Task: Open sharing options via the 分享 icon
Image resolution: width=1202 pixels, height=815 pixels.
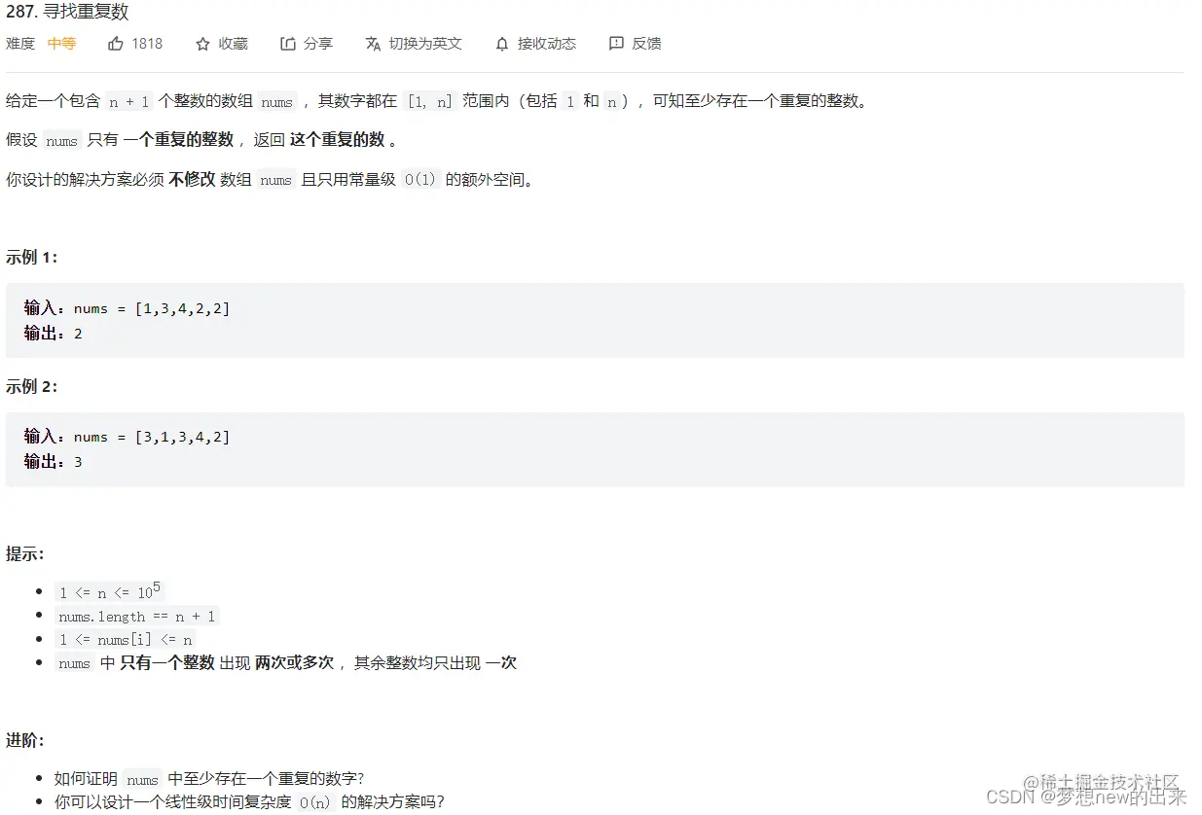Action: [286, 43]
